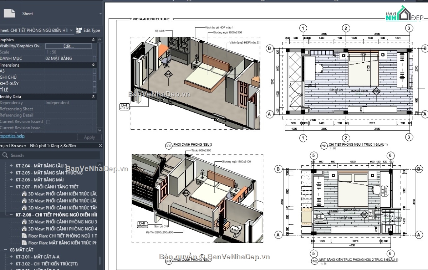
Task: Select view title CHI TIẾT PHÒNG NGU 1 TRUC 1-3(LẦU 1)
Action: click(x=358, y=145)
